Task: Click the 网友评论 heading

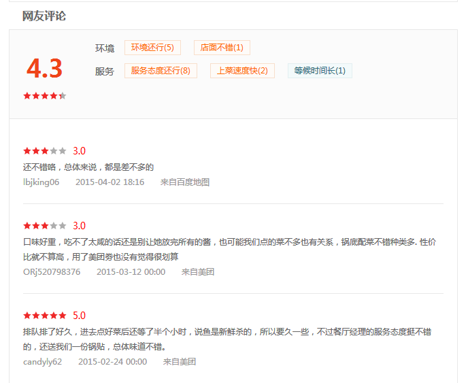Action: point(44,16)
